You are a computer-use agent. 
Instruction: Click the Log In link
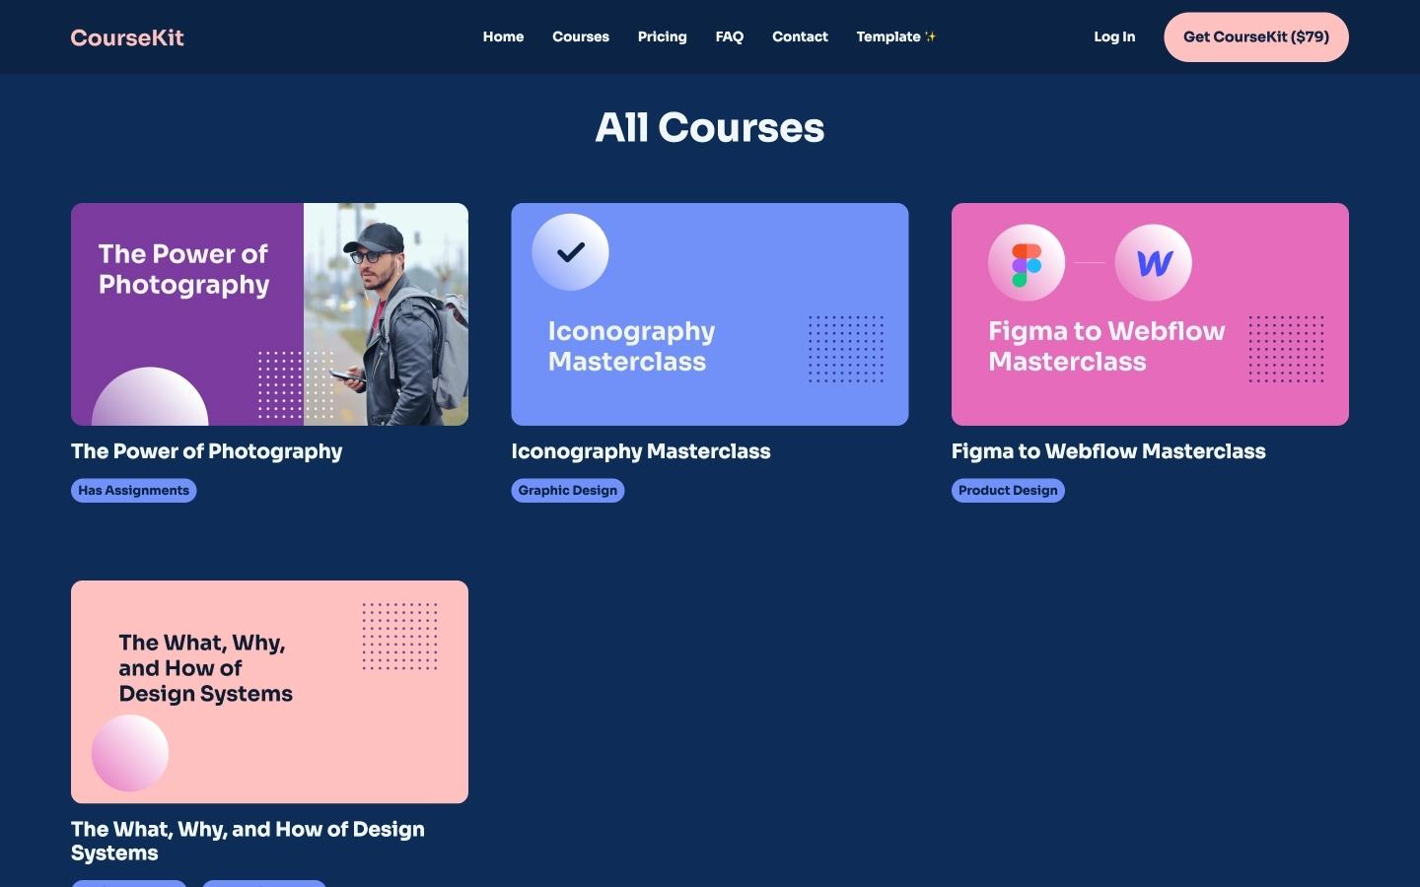1114,36
